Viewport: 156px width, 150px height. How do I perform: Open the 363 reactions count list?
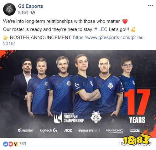(x=23, y=144)
